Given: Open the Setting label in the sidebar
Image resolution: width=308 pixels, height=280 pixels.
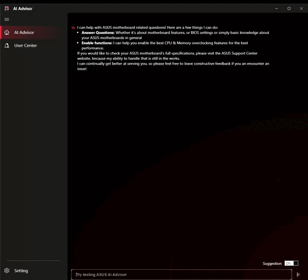Looking at the screenshot, I should click(21, 271).
